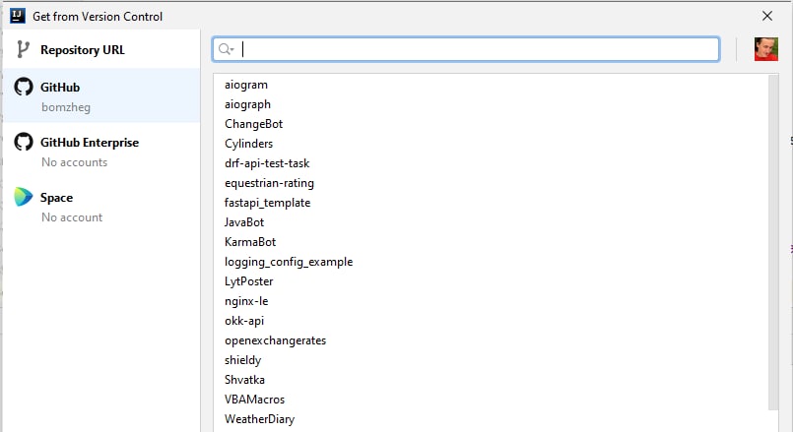Select the KarmaBot repository
This screenshot has width=793, height=432.
tap(491, 242)
